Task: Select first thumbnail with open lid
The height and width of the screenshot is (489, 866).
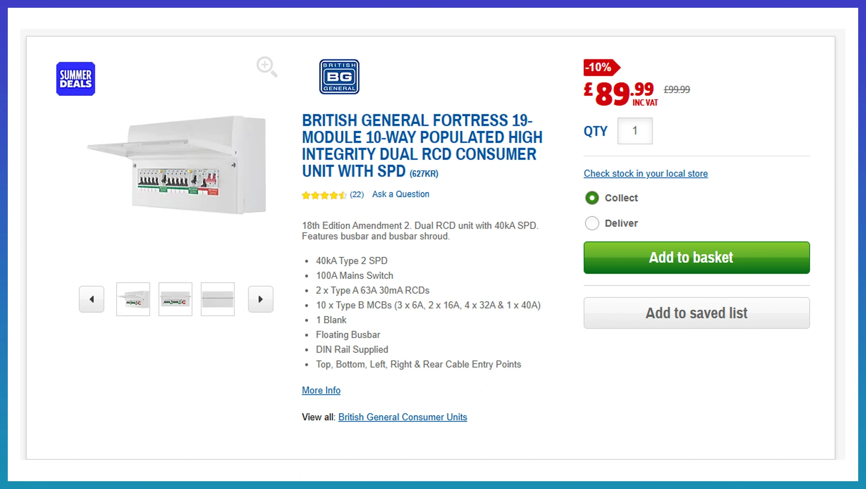Action: [x=133, y=299]
